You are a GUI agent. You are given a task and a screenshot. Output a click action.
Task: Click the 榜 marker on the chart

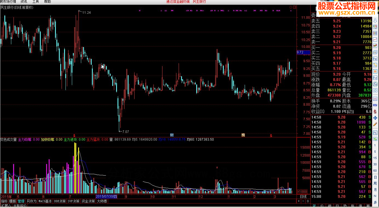(243, 135)
